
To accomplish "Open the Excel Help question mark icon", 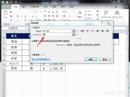I will pos(116,7).
